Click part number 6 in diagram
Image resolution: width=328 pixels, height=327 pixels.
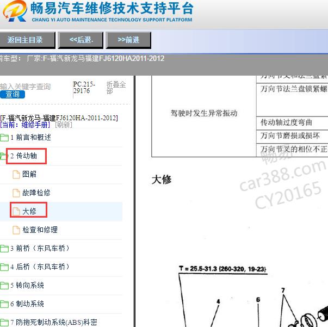pyautogui.click(x=258, y=300)
